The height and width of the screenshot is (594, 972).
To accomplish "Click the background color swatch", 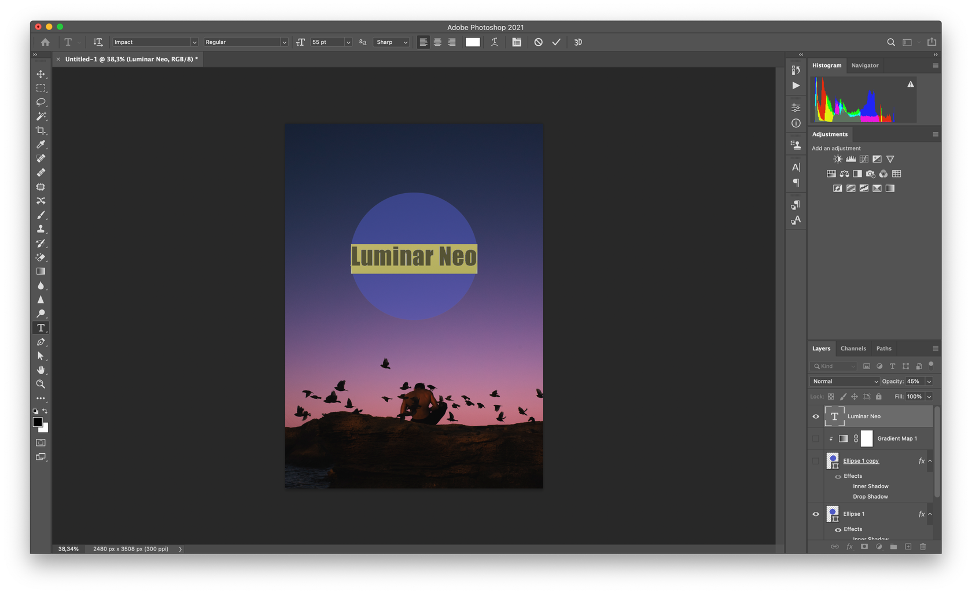I will (x=45, y=429).
